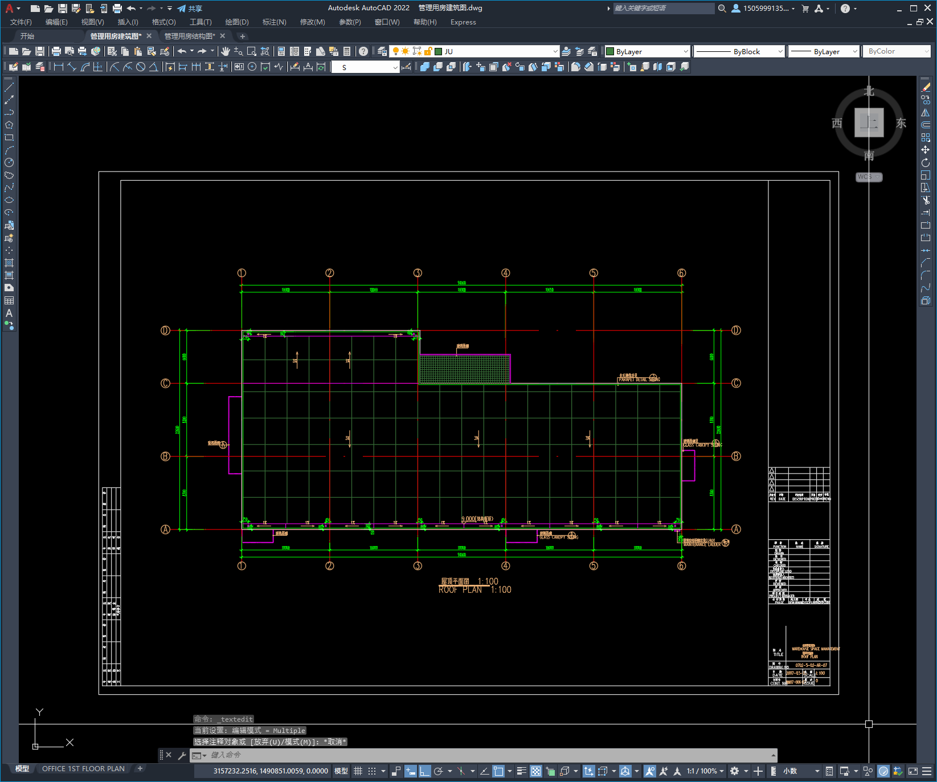Viewport: 937px width, 782px height.
Task: Open the Layer Properties Manager
Action: coord(382,51)
